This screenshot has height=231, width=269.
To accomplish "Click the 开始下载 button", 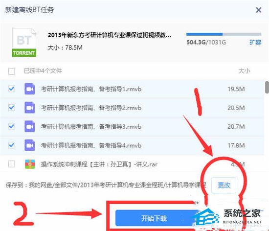I will (x=154, y=218).
